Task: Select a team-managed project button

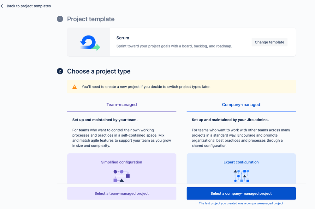Action: point(122,193)
